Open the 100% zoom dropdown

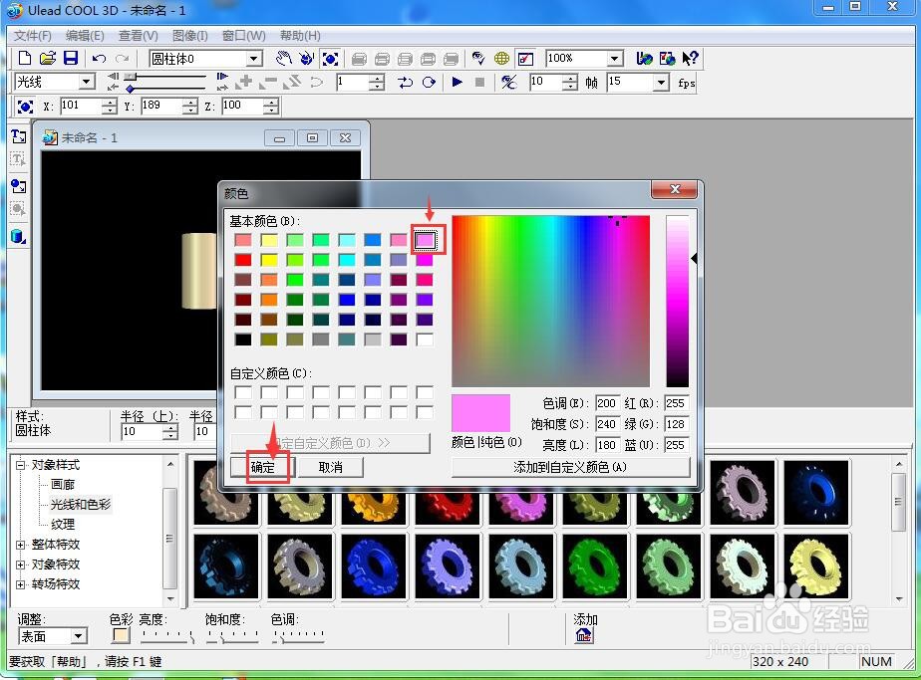click(614, 58)
